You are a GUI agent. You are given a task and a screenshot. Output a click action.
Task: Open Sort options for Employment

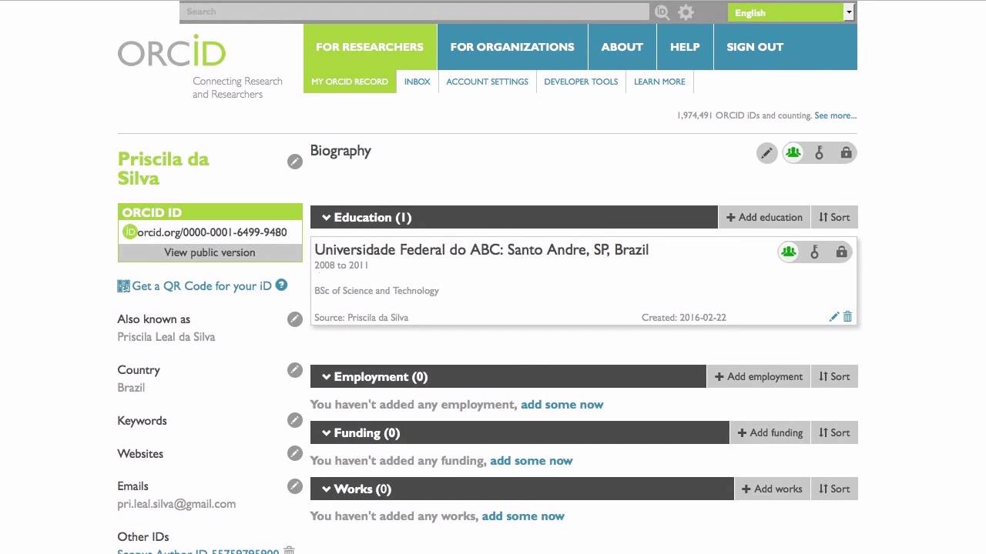pyautogui.click(x=834, y=376)
